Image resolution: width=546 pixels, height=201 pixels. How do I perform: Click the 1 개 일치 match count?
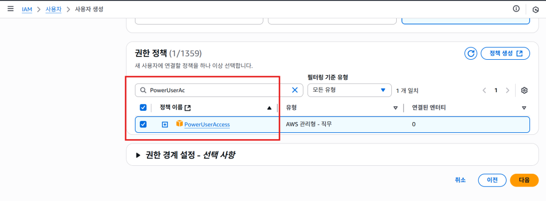coord(407,91)
